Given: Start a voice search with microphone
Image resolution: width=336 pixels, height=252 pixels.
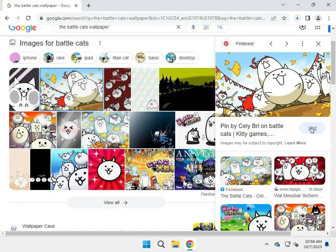Looking at the screenshot, I should tap(193, 27).
